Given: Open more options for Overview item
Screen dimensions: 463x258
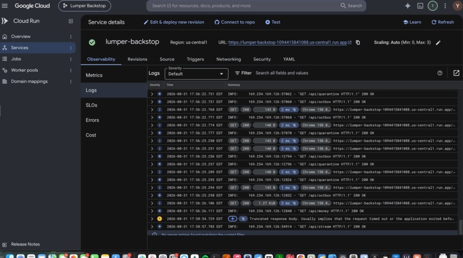Looking at the screenshot, I should 71,37.
